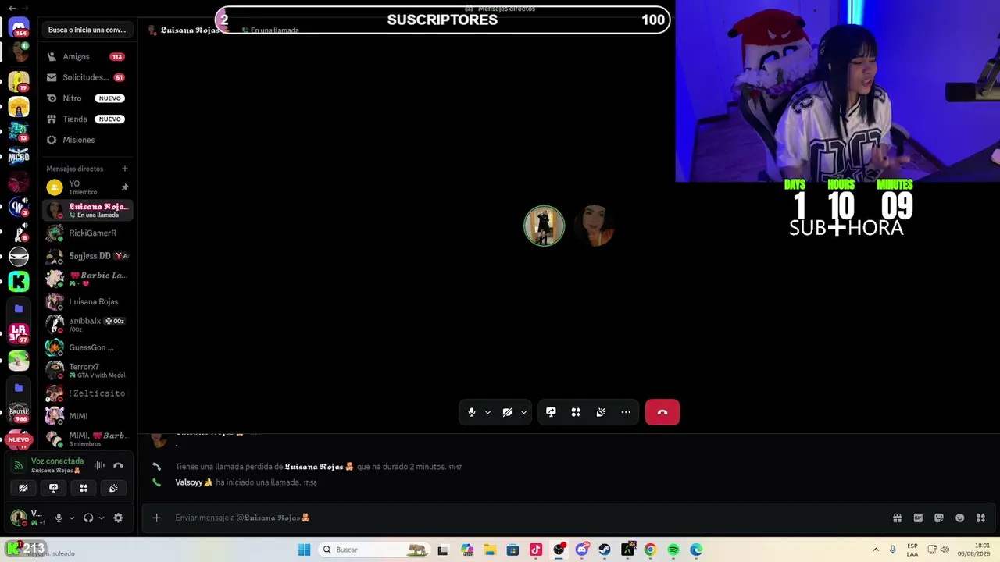Turn on camera from voice panel
Image resolution: width=1000 pixels, height=562 pixels.
[x=23, y=488]
